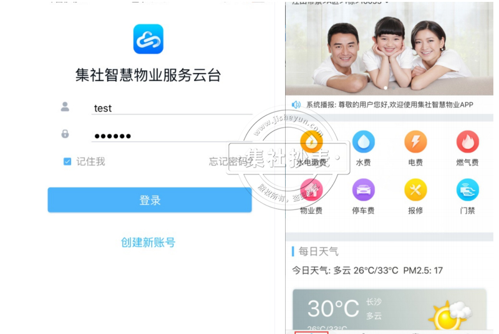The height and width of the screenshot is (334, 499).
Task: Open the 水电缴费 utility payment icon
Action: coord(311,142)
